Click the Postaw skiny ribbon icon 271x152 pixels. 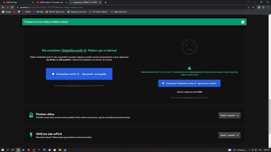tap(31, 115)
